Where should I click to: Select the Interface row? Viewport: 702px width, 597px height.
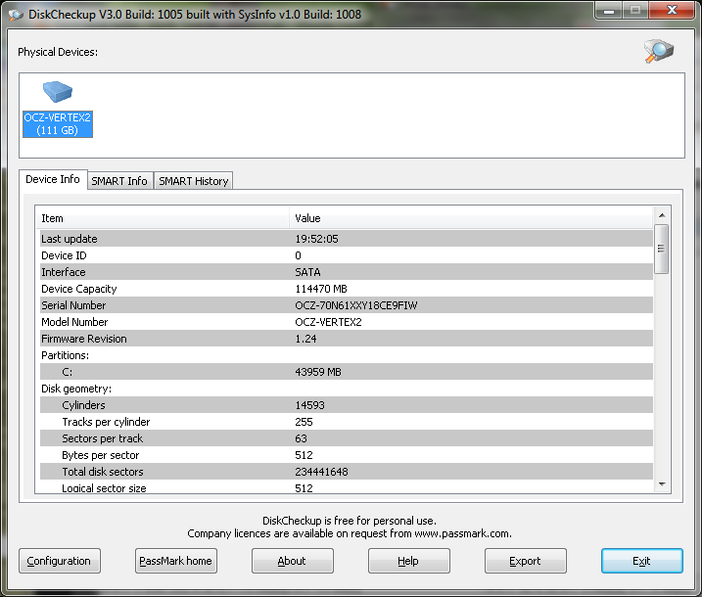pyautogui.click(x=346, y=272)
